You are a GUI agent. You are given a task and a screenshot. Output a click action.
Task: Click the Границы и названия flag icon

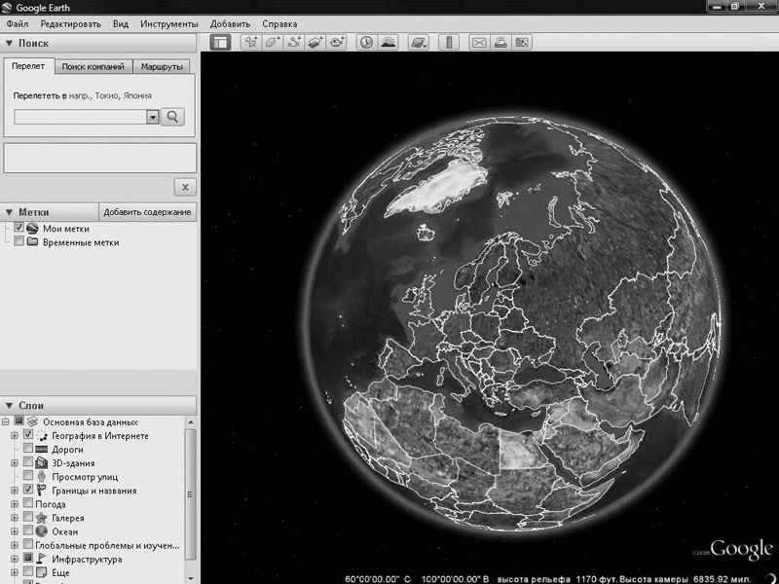[42, 491]
